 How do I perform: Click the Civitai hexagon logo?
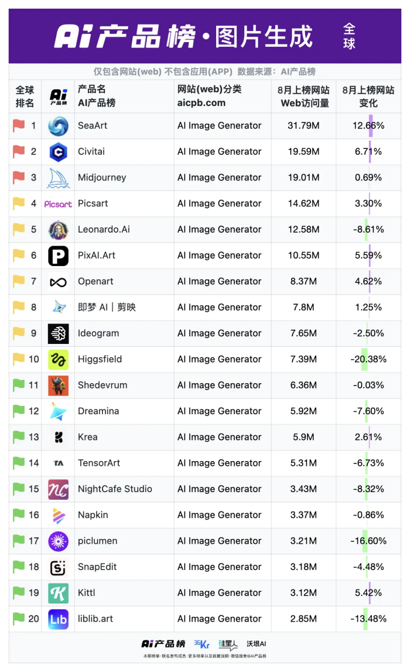(x=58, y=152)
